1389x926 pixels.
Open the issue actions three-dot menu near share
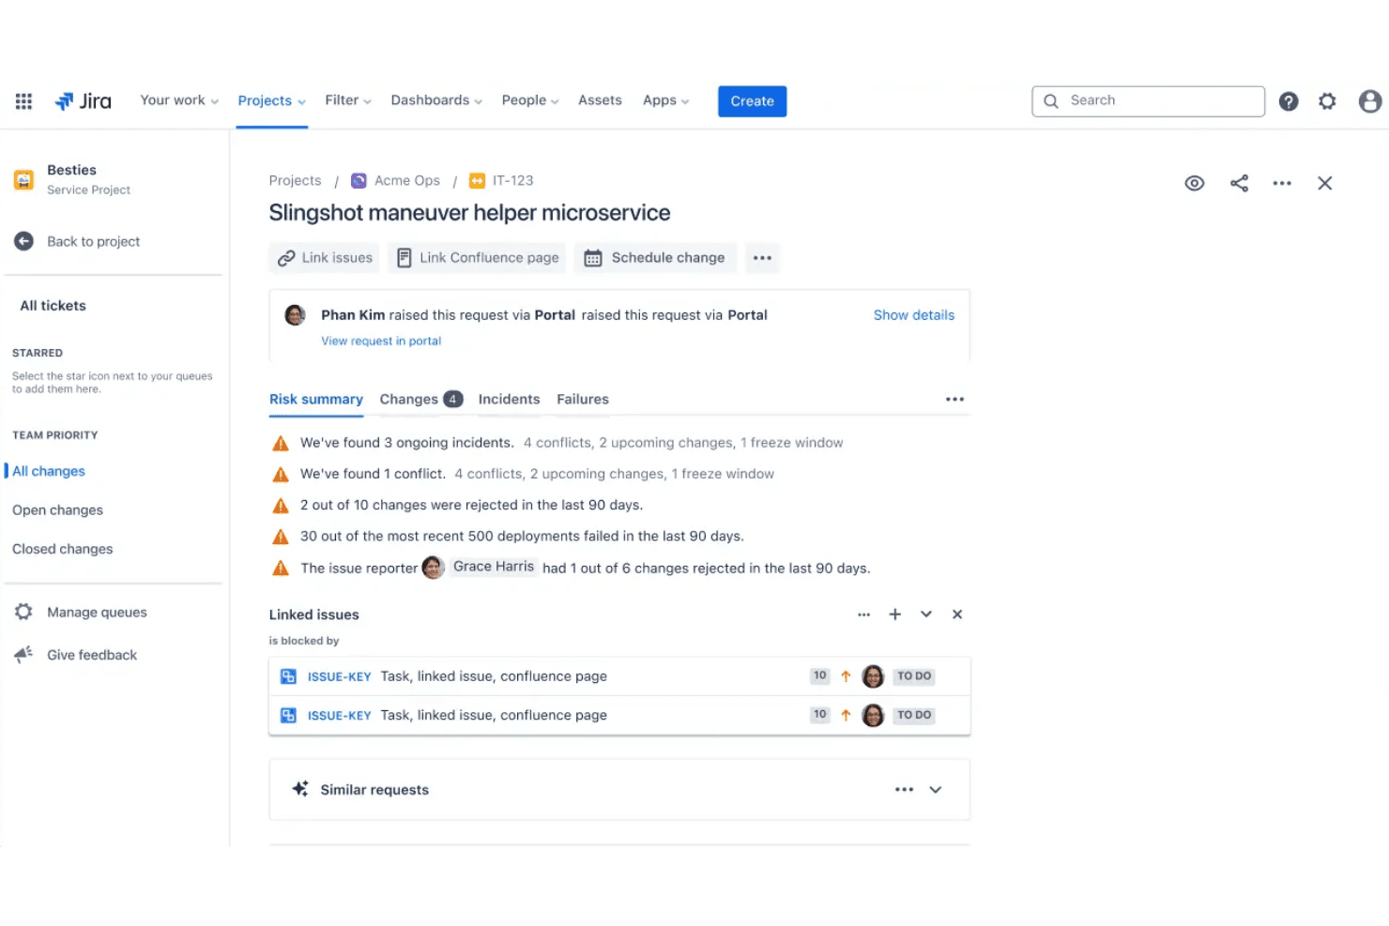[x=1282, y=183]
